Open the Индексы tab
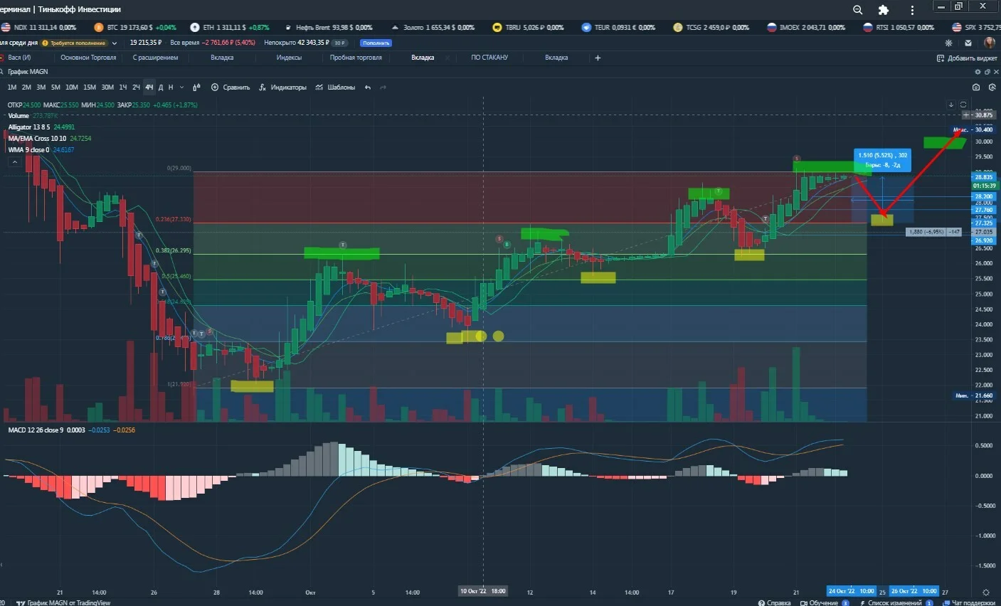 (x=289, y=58)
